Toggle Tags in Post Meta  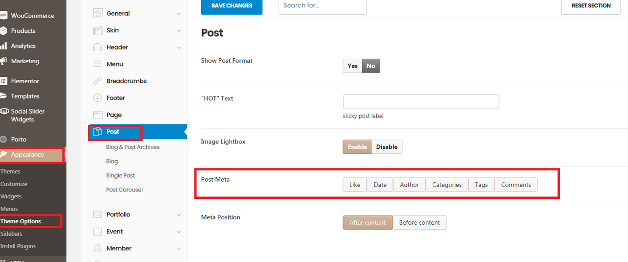(x=481, y=185)
